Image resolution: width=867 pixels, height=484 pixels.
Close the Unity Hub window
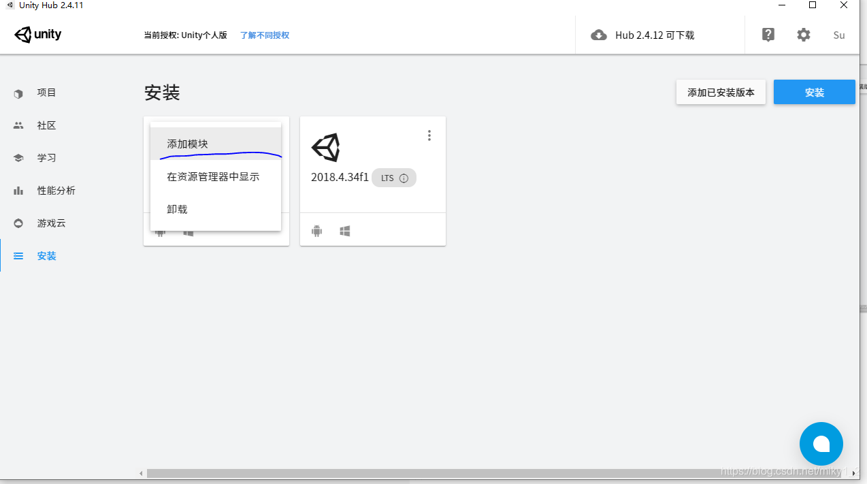[844, 5]
